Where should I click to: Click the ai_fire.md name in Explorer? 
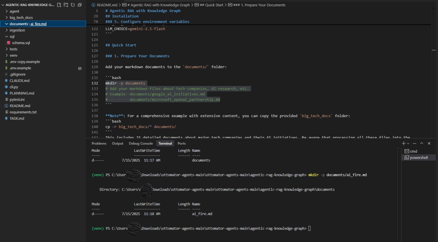(x=39, y=24)
